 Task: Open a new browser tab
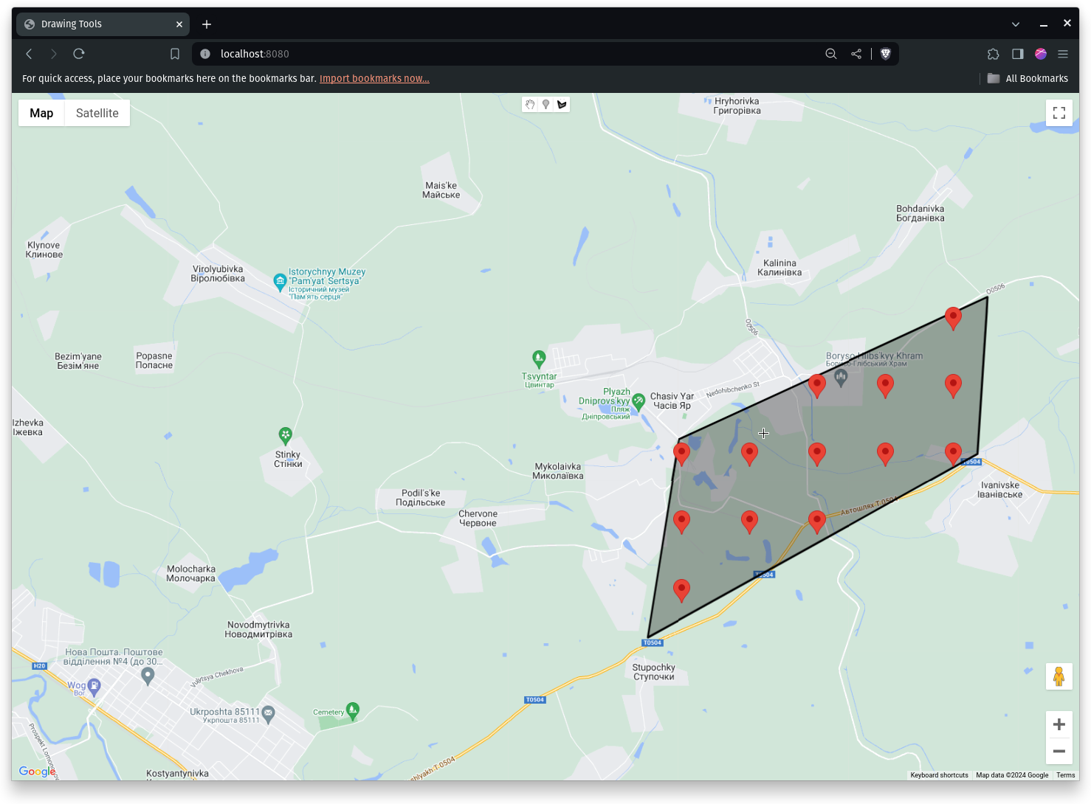(207, 24)
